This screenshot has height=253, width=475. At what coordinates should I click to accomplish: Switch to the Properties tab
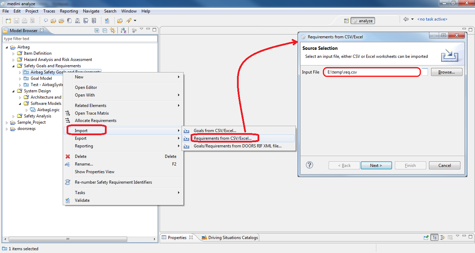(177, 238)
